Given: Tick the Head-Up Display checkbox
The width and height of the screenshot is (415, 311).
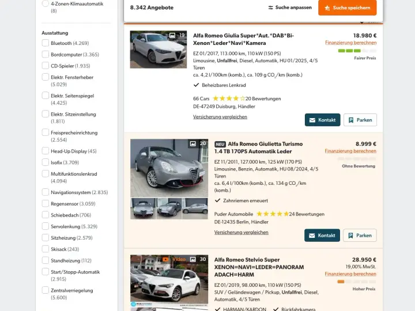Looking at the screenshot, I should pyautogui.click(x=46, y=151).
